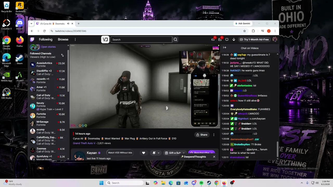Toggle followed channels sort order
Image resolution: width=333 pixels, height=187 pixels.
(x=62, y=55)
